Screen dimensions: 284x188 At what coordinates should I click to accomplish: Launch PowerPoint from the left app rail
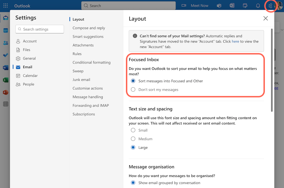tap(6, 92)
